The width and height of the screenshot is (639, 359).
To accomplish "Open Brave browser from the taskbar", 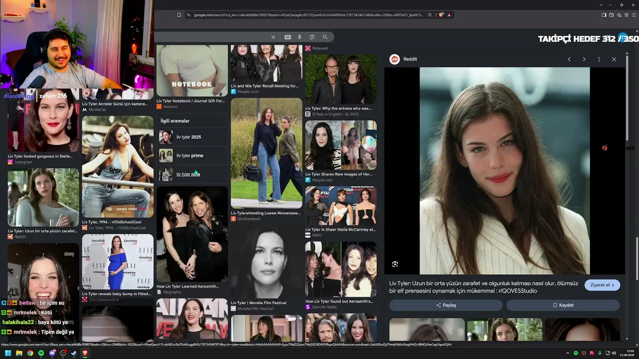I will pos(85,354).
